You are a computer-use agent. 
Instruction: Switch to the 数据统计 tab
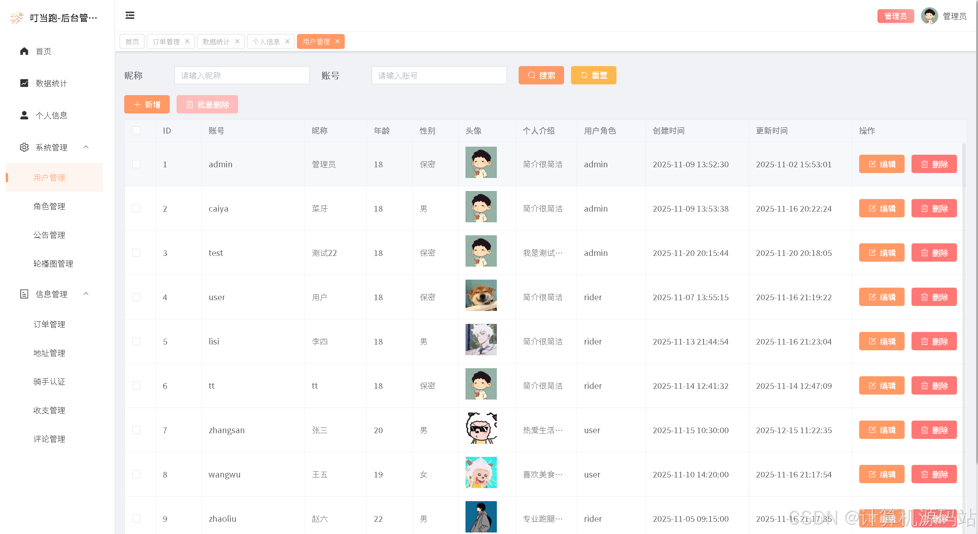(x=216, y=41)
